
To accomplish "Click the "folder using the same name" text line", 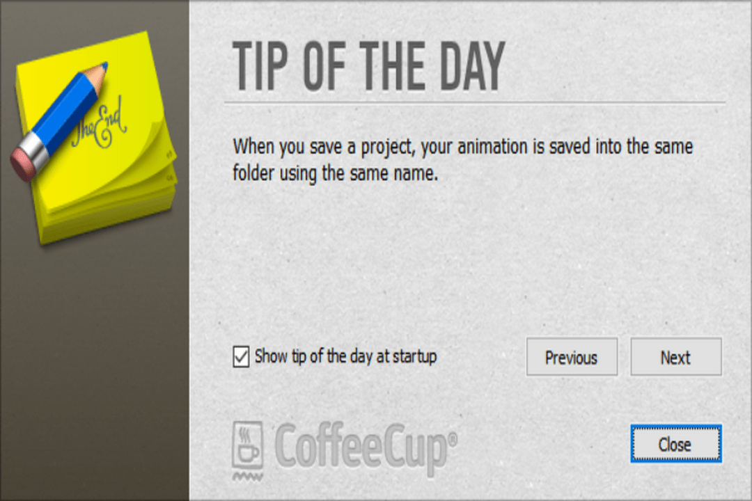I will pos(335,173).
